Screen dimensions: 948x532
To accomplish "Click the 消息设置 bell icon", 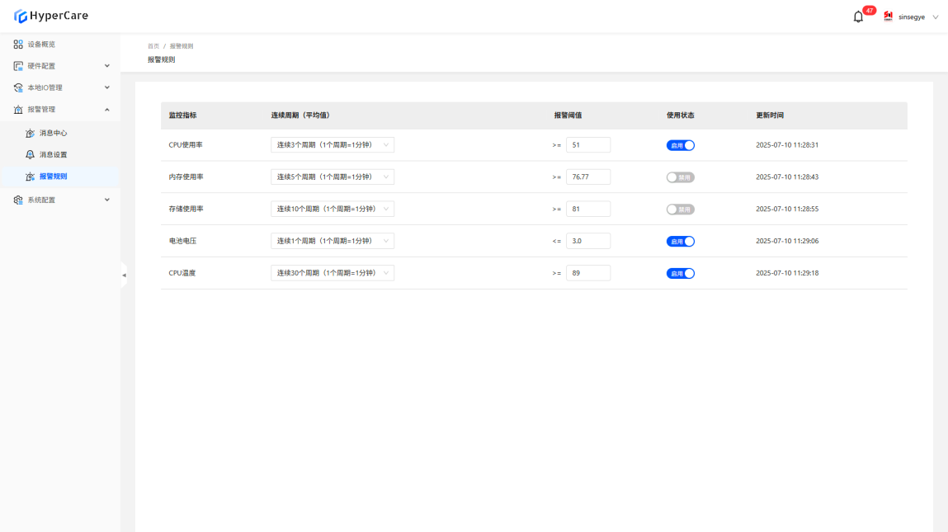I will pos(31,155).
